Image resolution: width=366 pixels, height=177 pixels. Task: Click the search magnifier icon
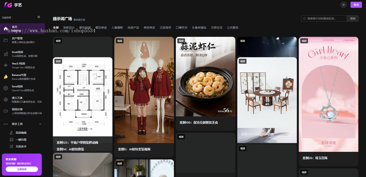pyautogui.click(x=304, y=19)
